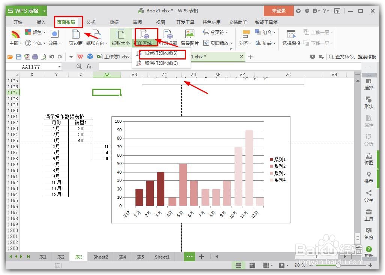Click the Print Preview icon

point(43,57)
